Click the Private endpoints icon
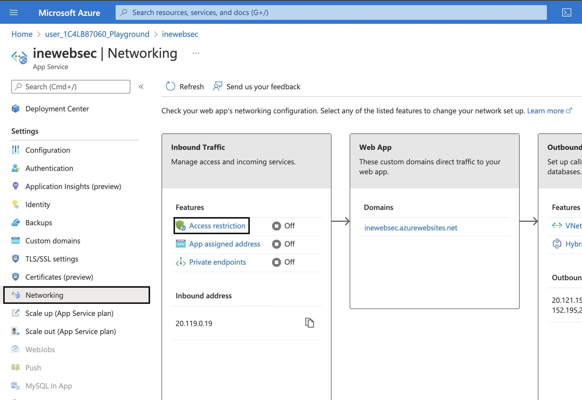582x400 pixels. pyautogui.click(x=180, y=262)
